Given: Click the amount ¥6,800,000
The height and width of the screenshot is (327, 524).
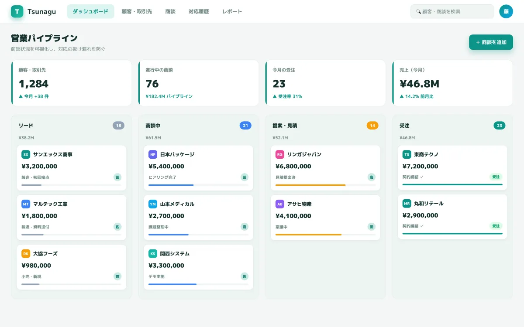Looking at the screenshot, I should pyautogui.click(x=293, y=166).
